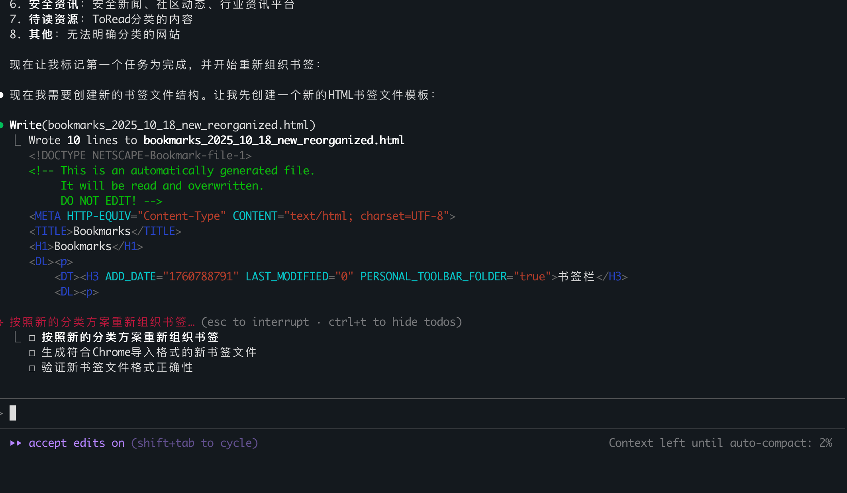Check the 生成符合Chrome导入格式 todo box
This screenshot has width=847, height=493.
point(32,353)
